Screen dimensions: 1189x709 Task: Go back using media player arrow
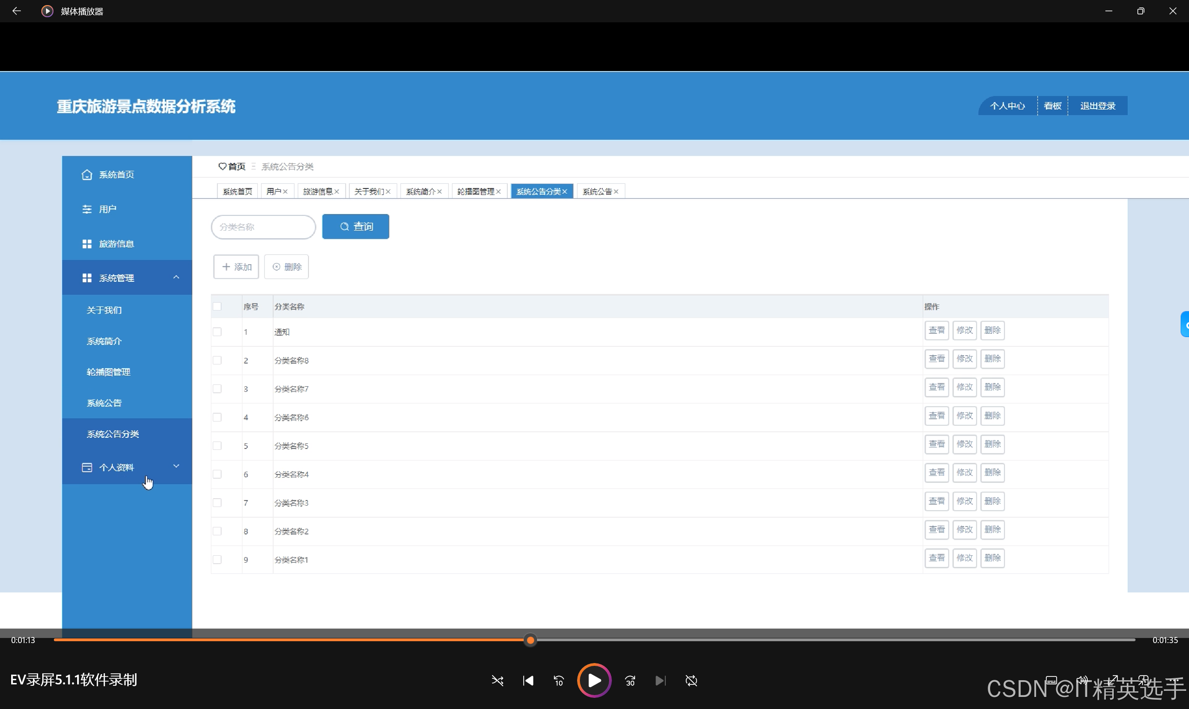click(x=17, y=11)
